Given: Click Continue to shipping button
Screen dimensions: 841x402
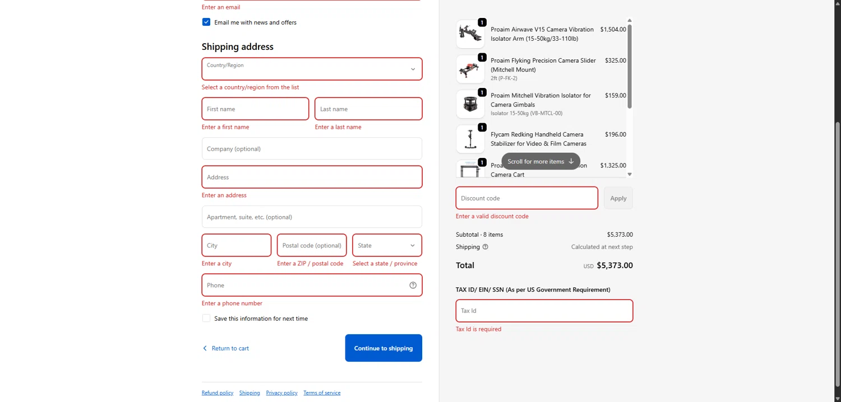Looking at the screenshot, I should [x=383, y=348].
